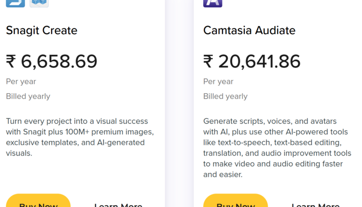
Task: Open Learn More for Snagit Create
Action: tap(118, 204)
